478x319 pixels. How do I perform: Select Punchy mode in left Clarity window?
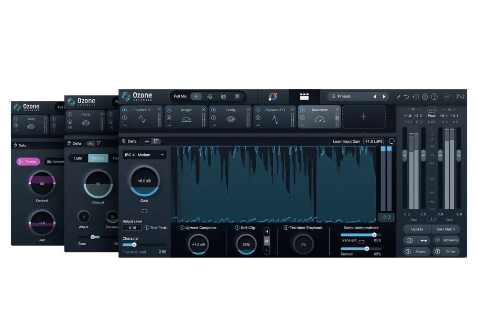click(28, 162)
